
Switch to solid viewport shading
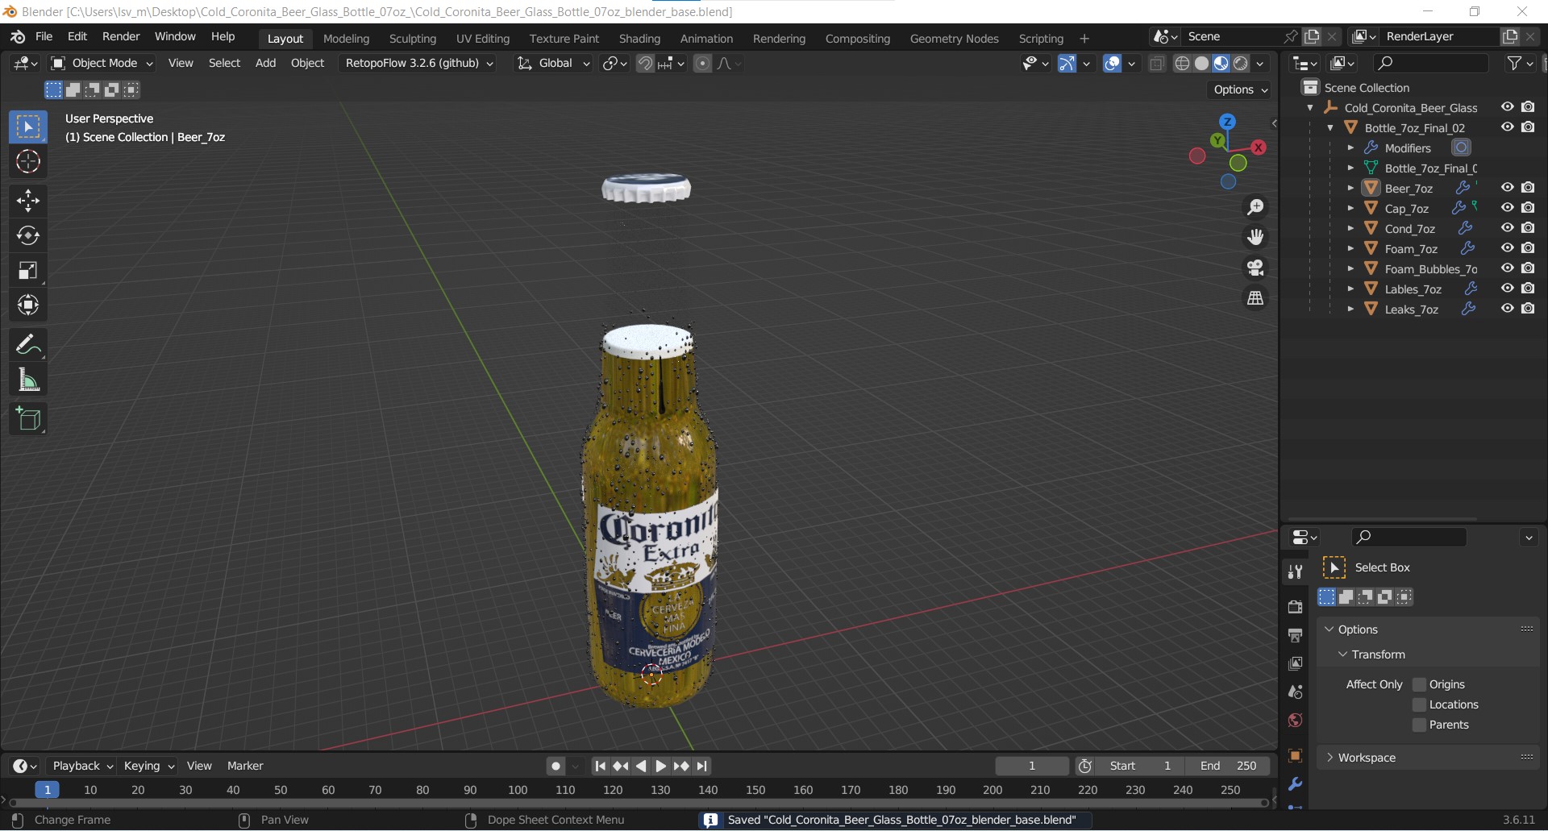pyautogui.click(x=1201, y=64)
